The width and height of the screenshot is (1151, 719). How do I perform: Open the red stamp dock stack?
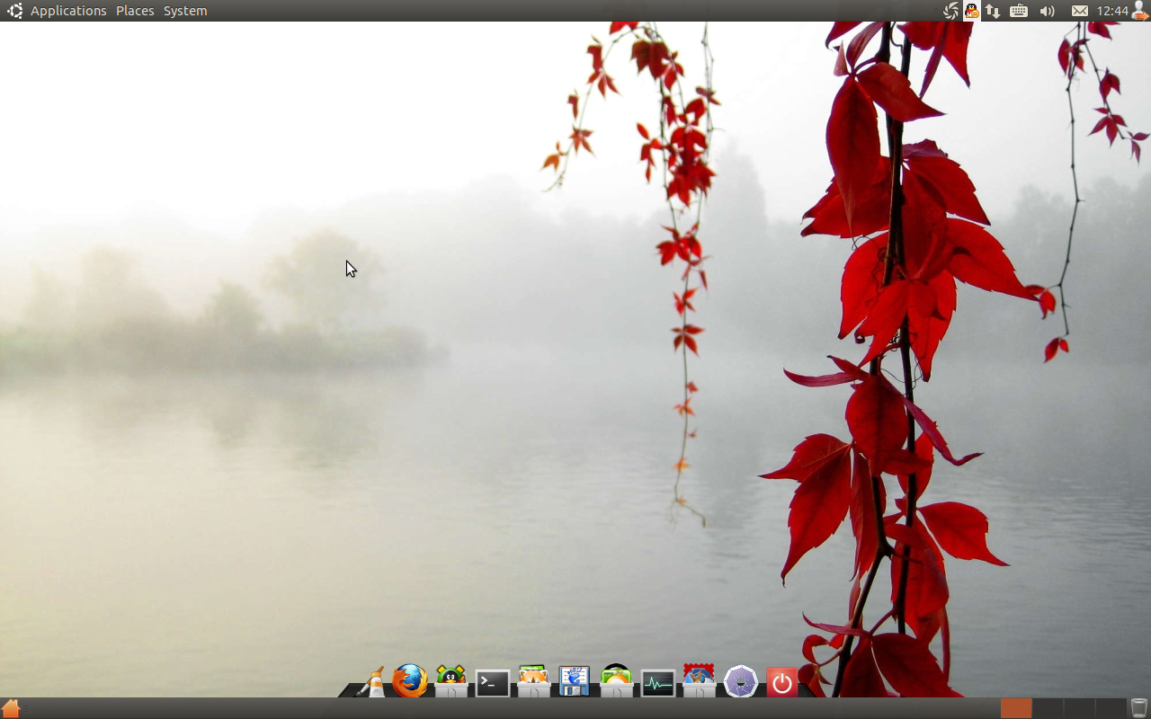[x=699, y=680]
